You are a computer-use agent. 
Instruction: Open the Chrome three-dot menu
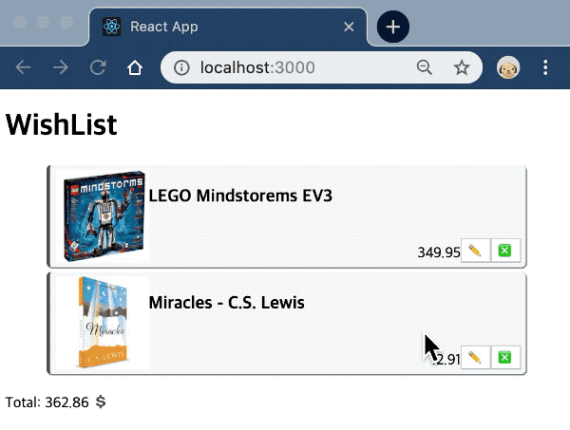(545, 67)
